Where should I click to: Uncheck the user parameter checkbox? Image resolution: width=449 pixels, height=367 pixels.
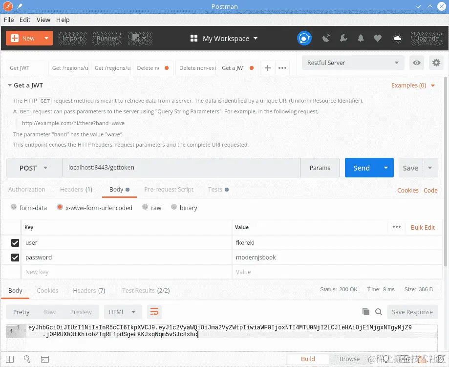coord(15,243)
